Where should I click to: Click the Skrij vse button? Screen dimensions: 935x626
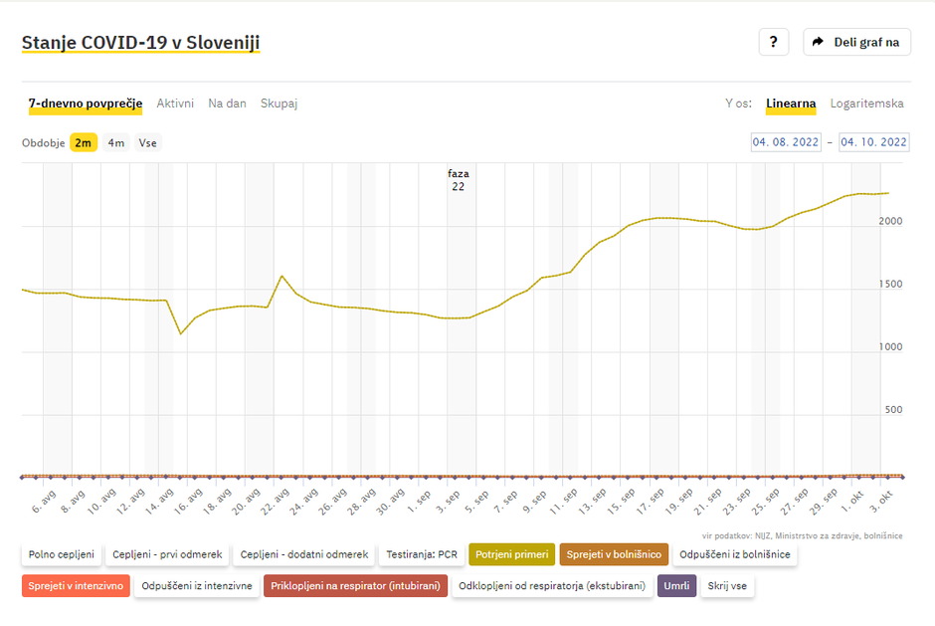726,586
